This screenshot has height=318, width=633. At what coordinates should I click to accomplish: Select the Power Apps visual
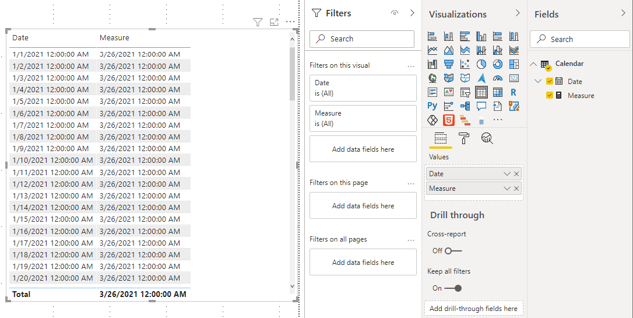(x=432, y=120)
